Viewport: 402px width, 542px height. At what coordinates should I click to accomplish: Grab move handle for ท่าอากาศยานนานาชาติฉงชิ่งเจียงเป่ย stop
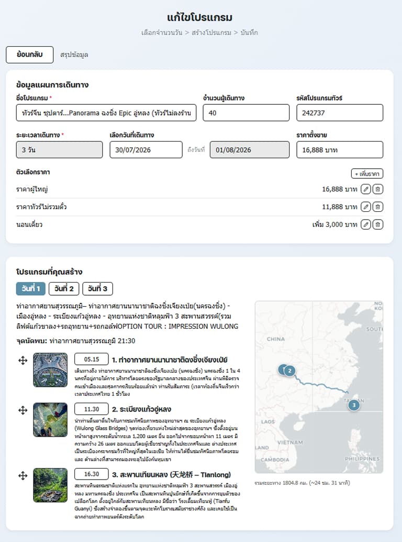(x=23, y=361)
